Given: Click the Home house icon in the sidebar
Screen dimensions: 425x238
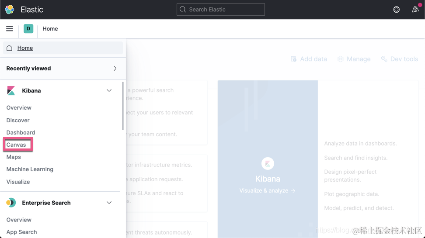Looking at the screenshot, I should tap(9, 48).
